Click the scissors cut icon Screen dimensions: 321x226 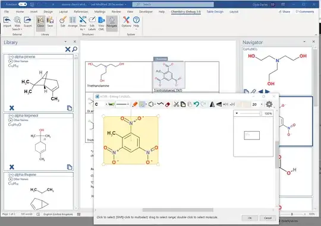[x=176, y=104]
